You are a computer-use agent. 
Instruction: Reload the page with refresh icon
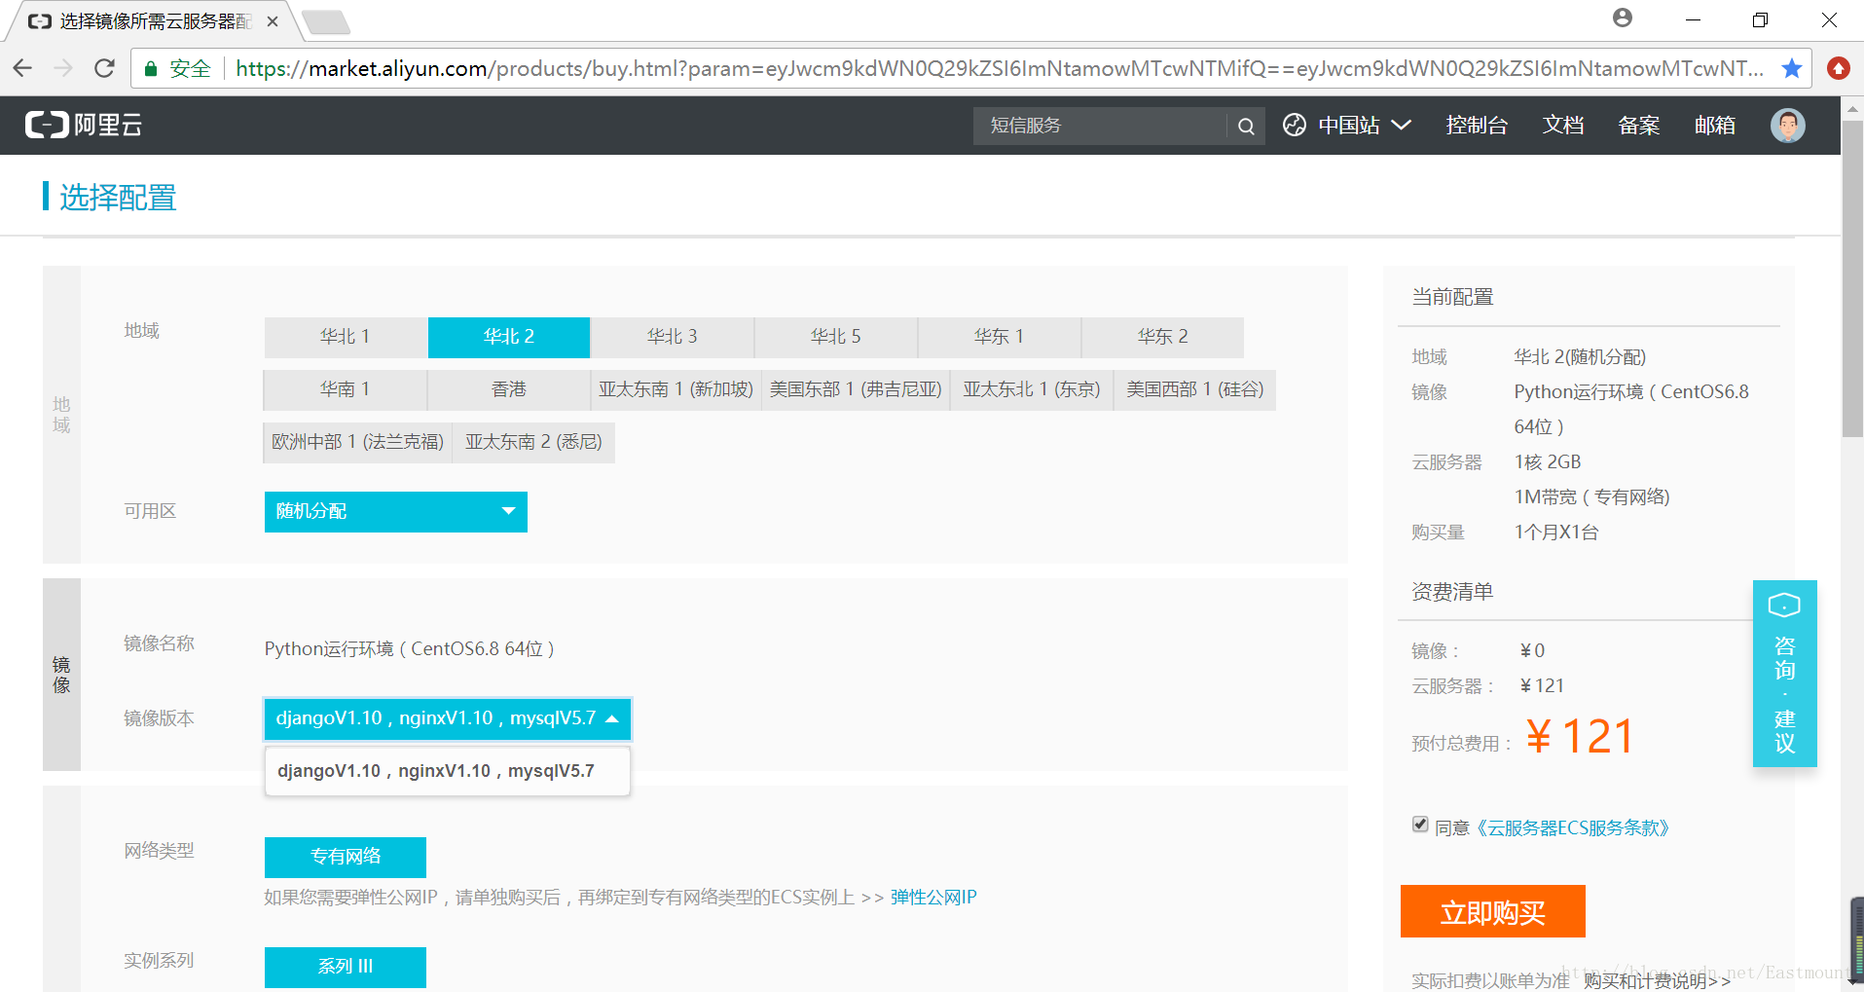tap(104, 68)
